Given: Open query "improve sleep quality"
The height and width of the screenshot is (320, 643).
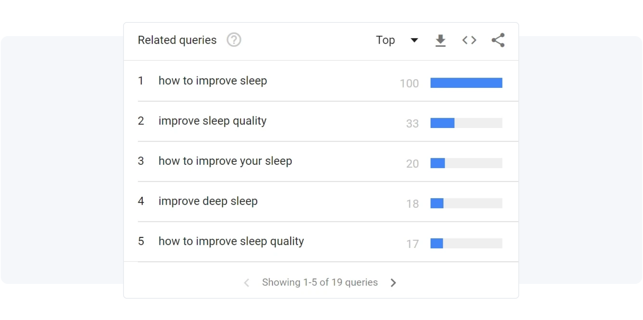Looking at the screenshot, I should [212, 121].
